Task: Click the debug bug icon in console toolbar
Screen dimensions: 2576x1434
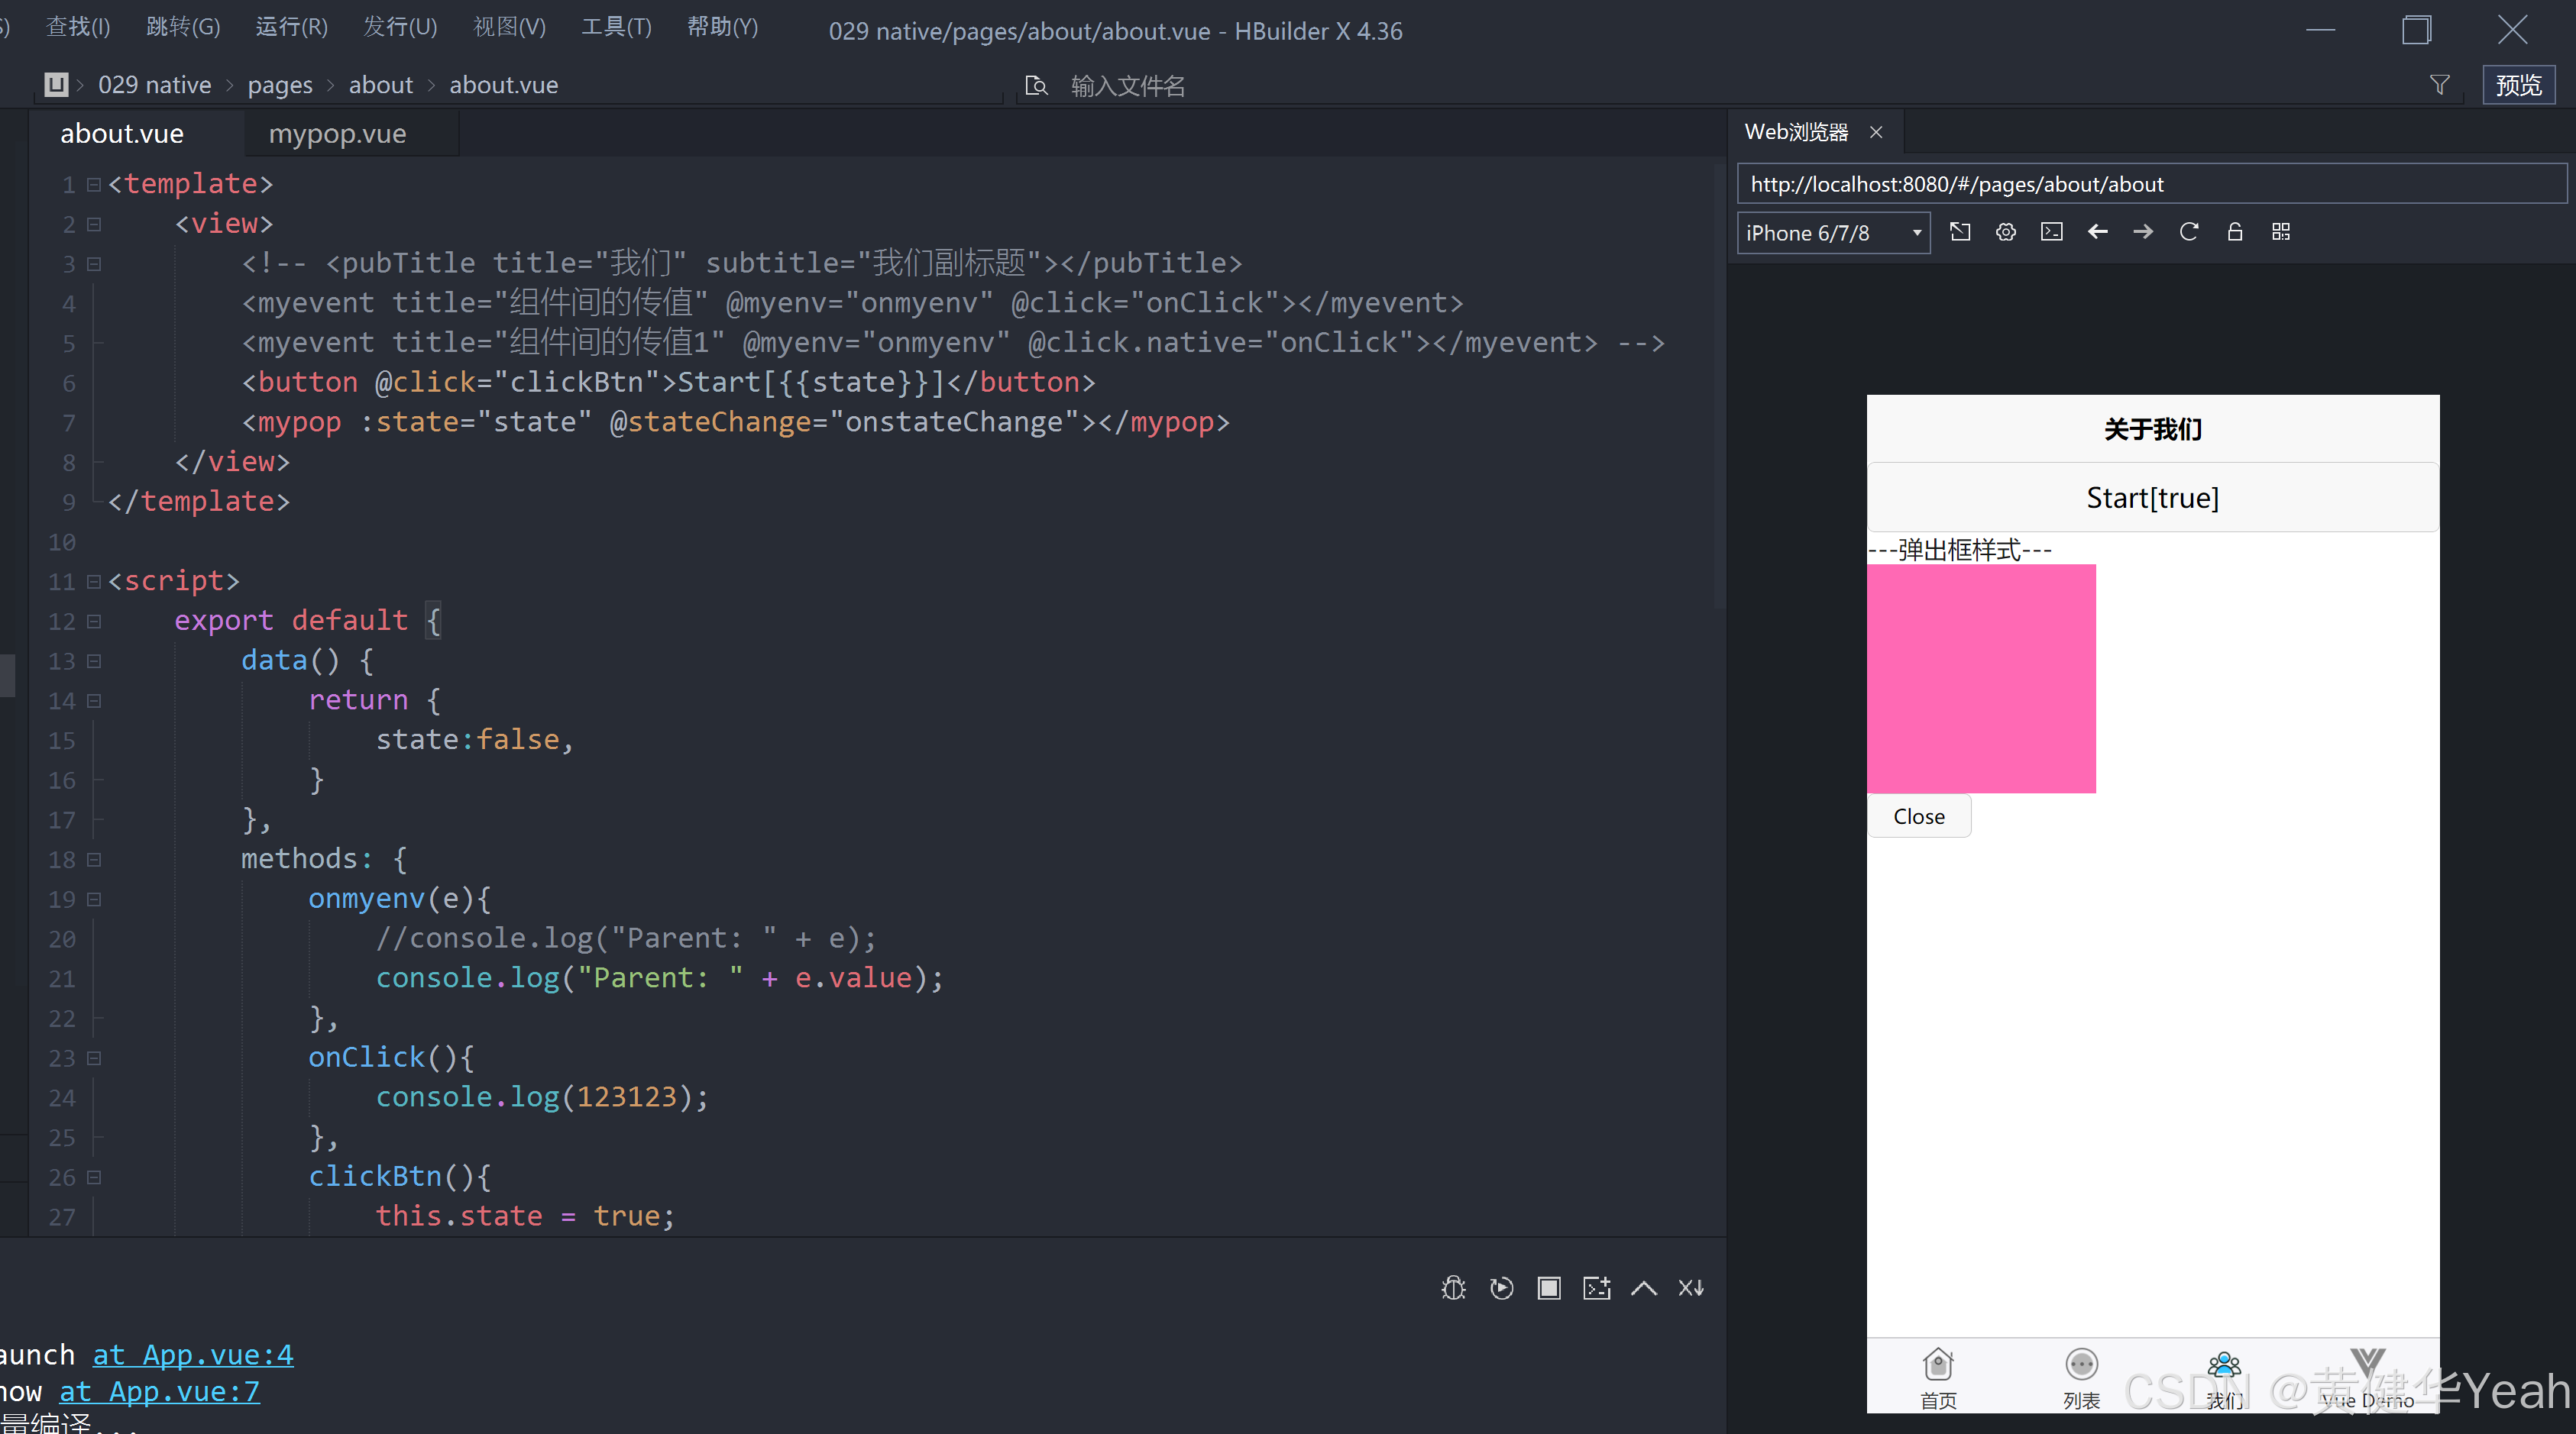Action: click(1453, 1288)
